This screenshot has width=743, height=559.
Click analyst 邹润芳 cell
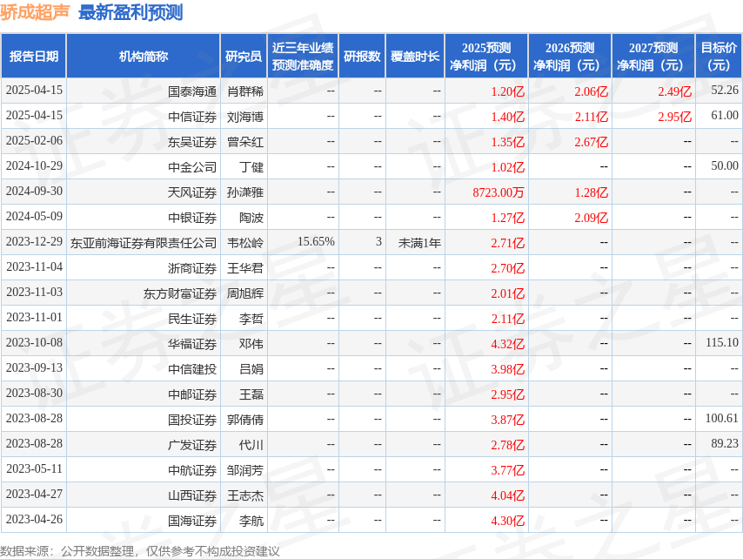[x=245, y=470]
